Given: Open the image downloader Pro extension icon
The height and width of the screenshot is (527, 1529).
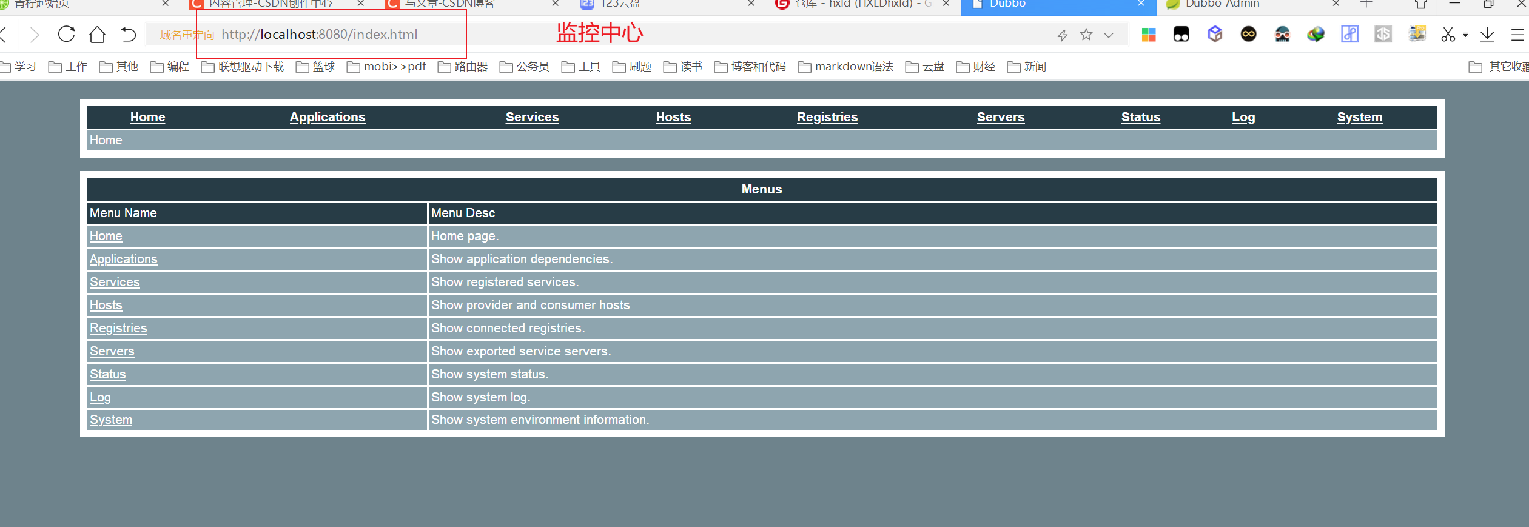Looking at the screenshot, I should (x=1417, y=33).
